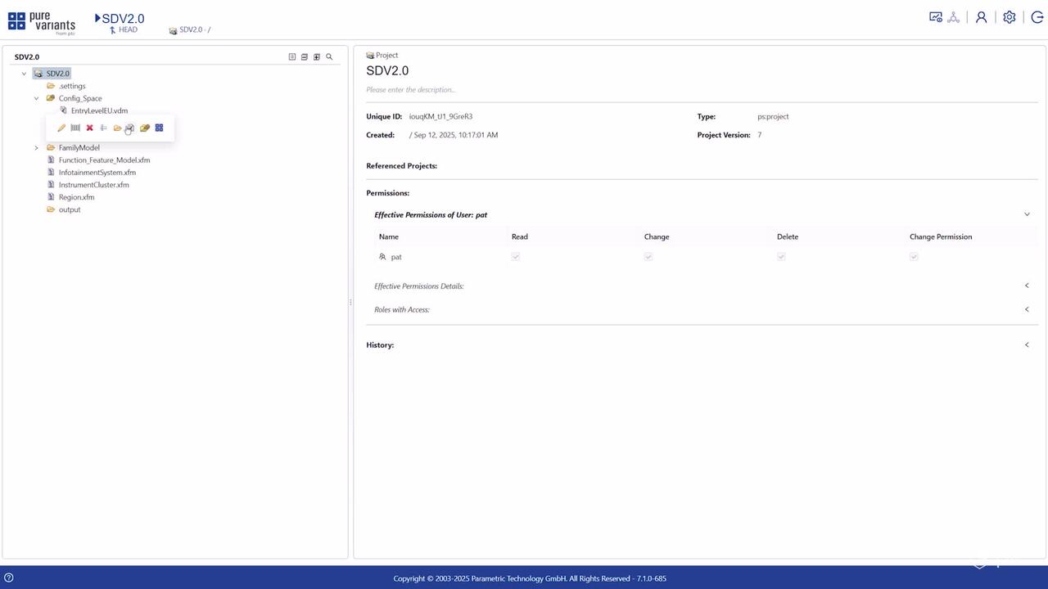Expand the History section
The image size is (1048, 589).
pos(1027,345)
